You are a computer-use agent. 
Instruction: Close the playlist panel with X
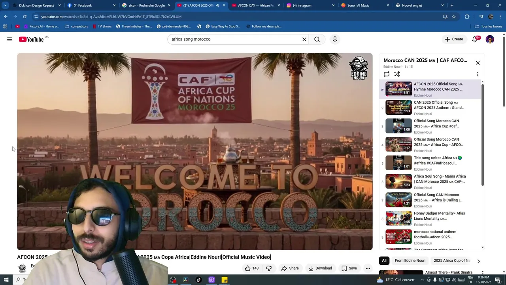pyautogui.click(x=478, y=63)
